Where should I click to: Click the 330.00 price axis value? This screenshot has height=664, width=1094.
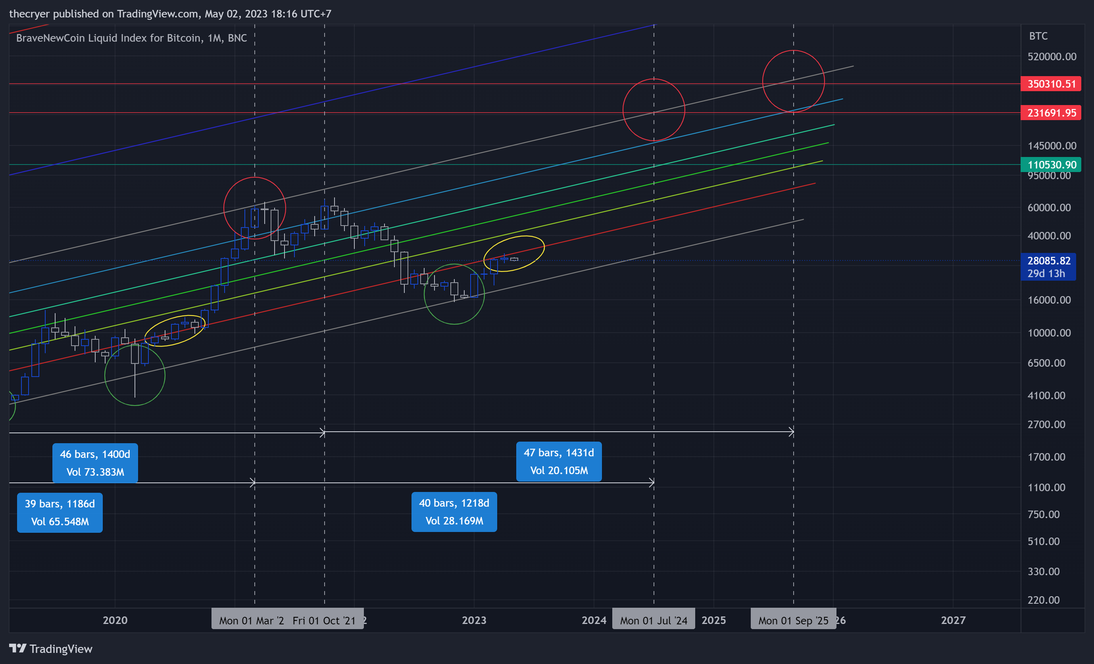1043,571
